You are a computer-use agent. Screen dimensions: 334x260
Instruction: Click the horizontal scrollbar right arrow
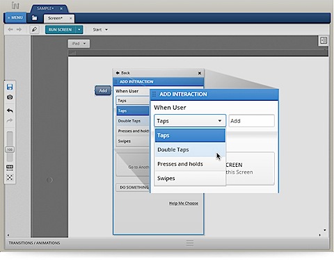tap(319, 235)
